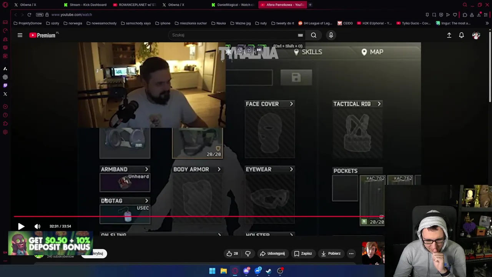The width and height of the screenshot is (492, 277).
Task: Open the YouTube guide hamburger menu
Action: (x=20, y=35)
